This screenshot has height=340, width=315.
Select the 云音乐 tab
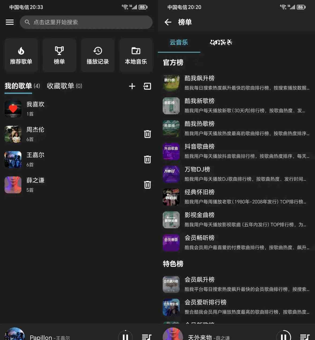[x=179, y=42]
